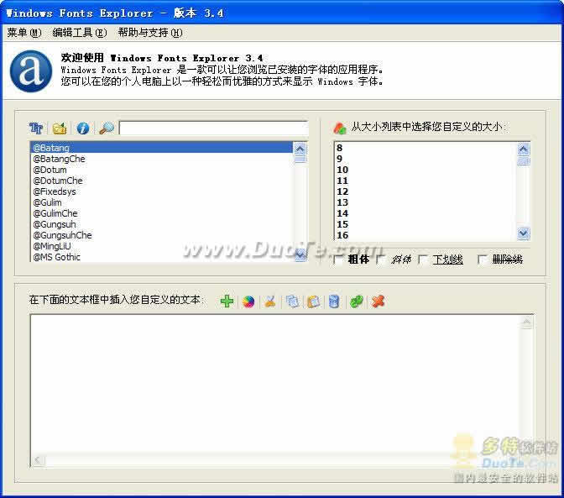This screenshot has width=564, height=498.
Task: Select the @Dotum font
Action: 161,170
